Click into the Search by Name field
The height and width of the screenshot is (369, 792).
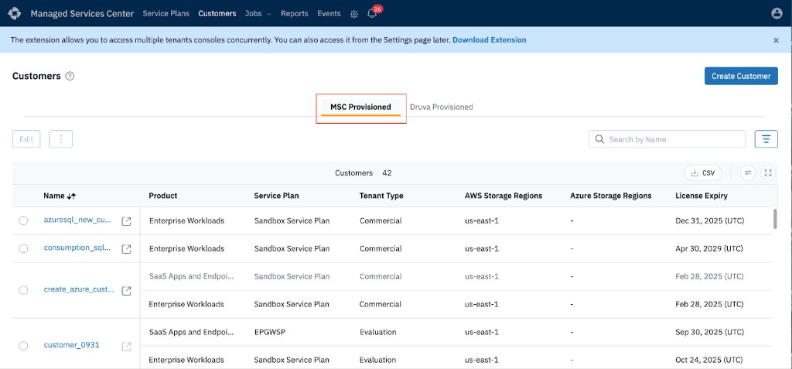click(x=667, y=139)
